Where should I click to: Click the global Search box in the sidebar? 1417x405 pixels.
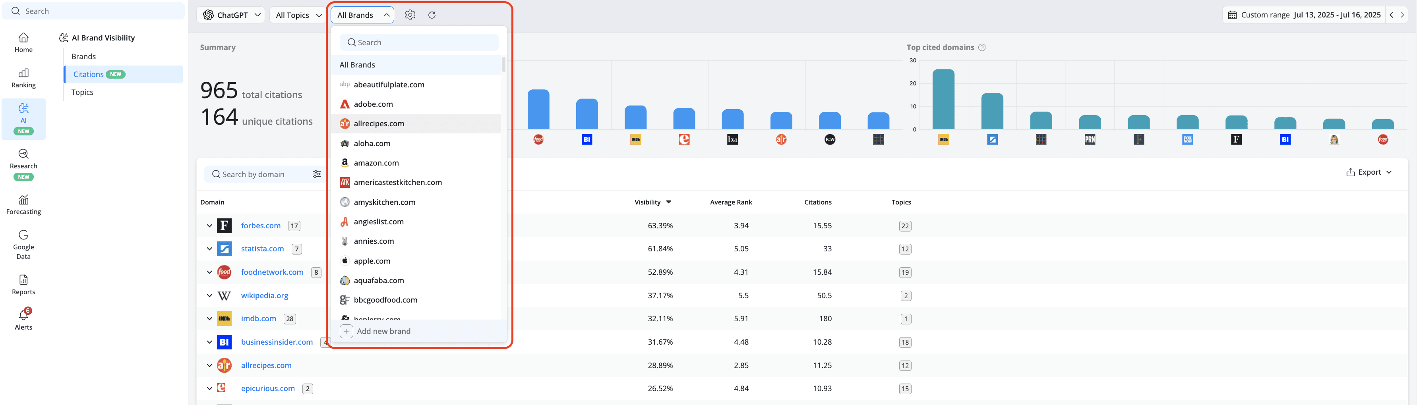pyautogui.click(x=93, y=11)
